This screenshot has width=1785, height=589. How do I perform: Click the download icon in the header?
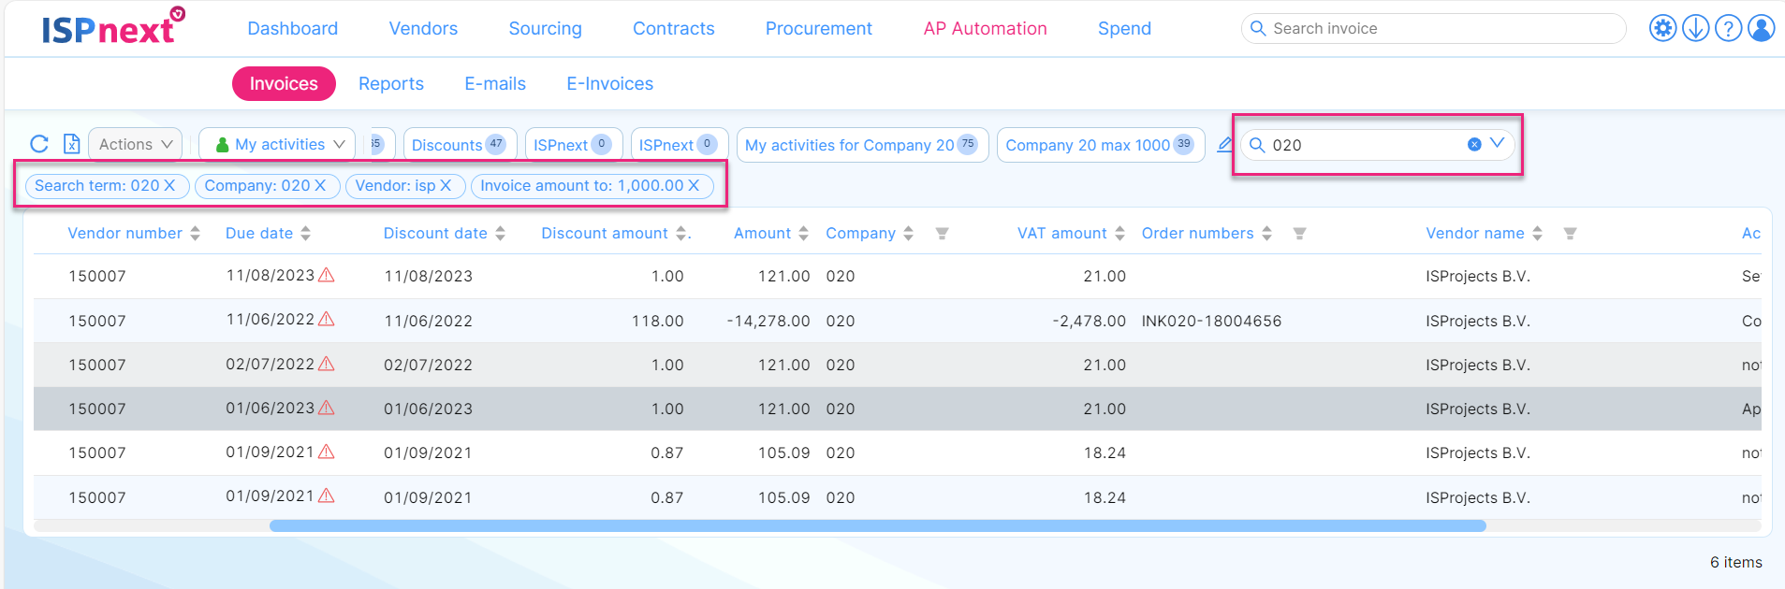point(1695,28)
